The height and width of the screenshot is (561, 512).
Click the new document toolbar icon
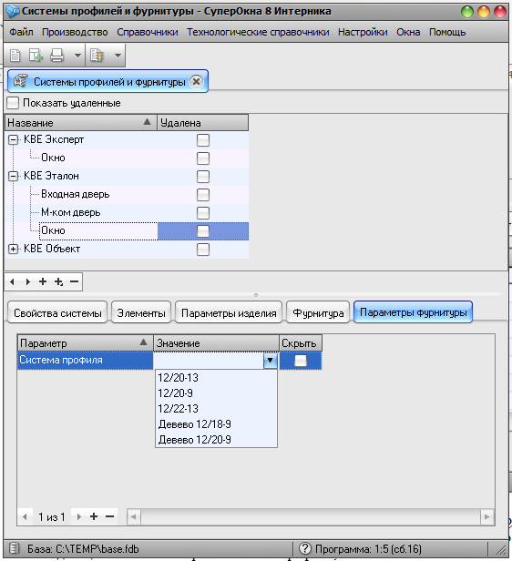coord(15,56)
